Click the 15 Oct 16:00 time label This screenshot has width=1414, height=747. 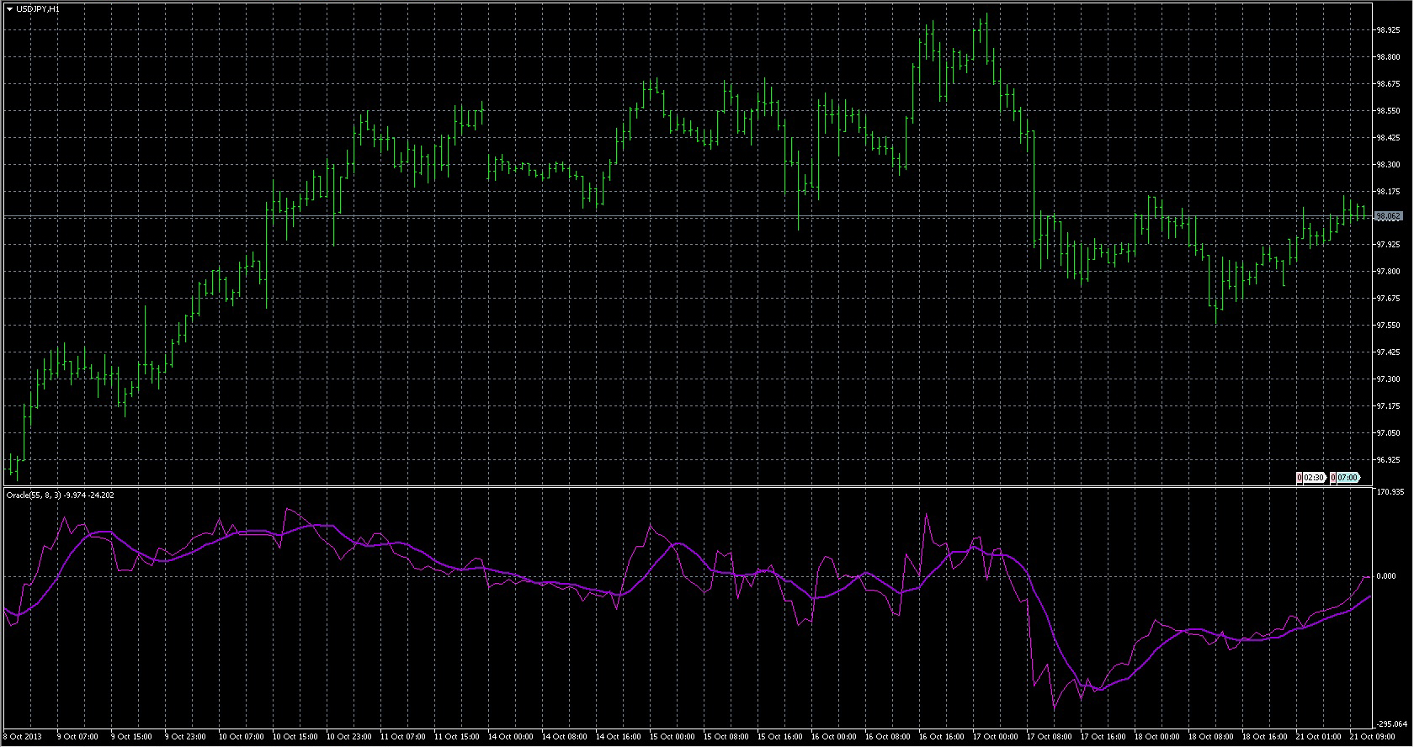(x=779, y=737)
